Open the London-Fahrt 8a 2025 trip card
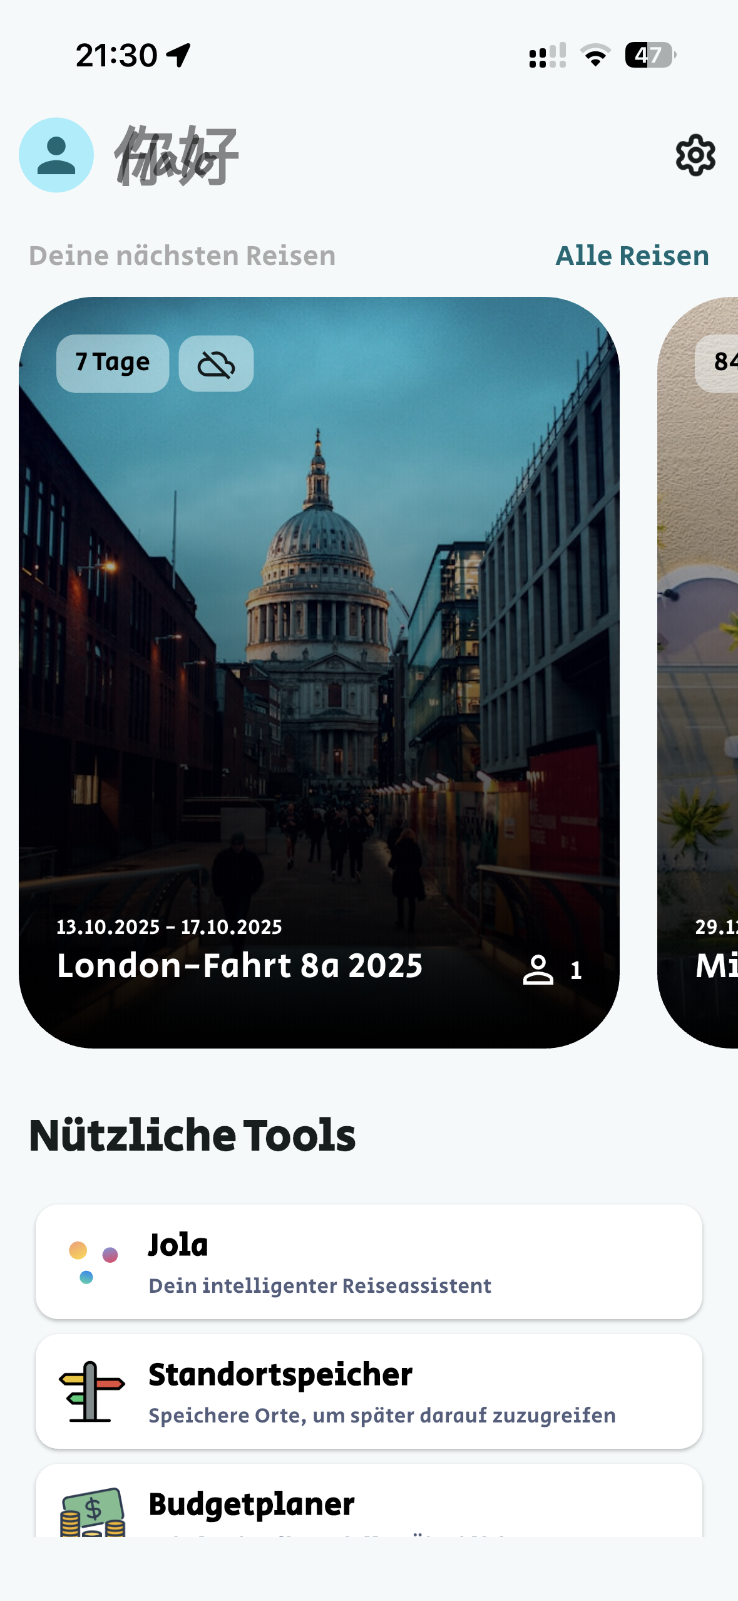This screenshot has height=1601, width=738. tap(319, 672)
